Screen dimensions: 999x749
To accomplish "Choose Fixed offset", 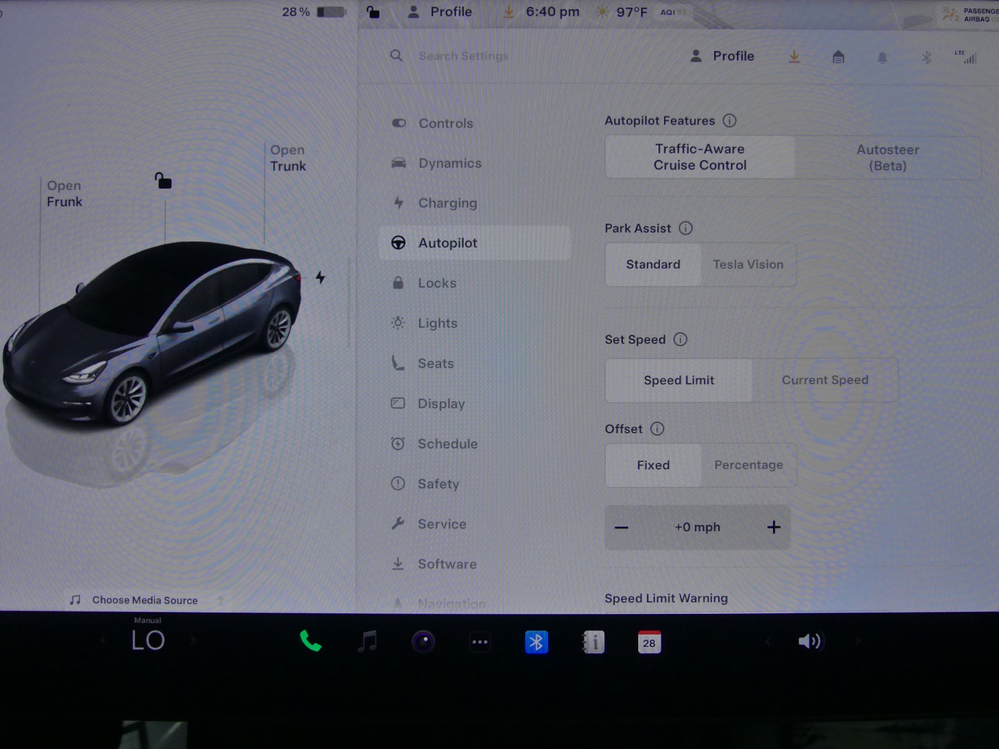I will coord(654,465).
